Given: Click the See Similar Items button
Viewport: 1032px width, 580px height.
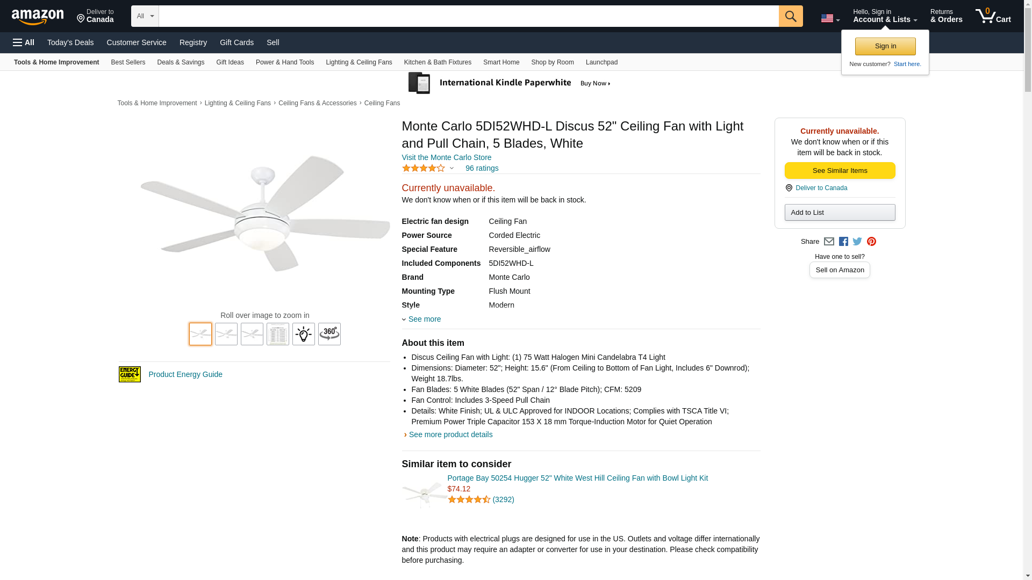Looking at the screenshot, I should 840,171.
